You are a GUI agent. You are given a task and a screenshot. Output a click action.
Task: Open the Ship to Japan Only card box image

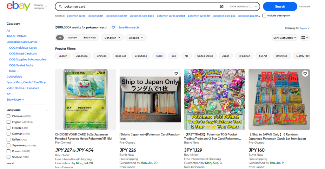point(150,99)
